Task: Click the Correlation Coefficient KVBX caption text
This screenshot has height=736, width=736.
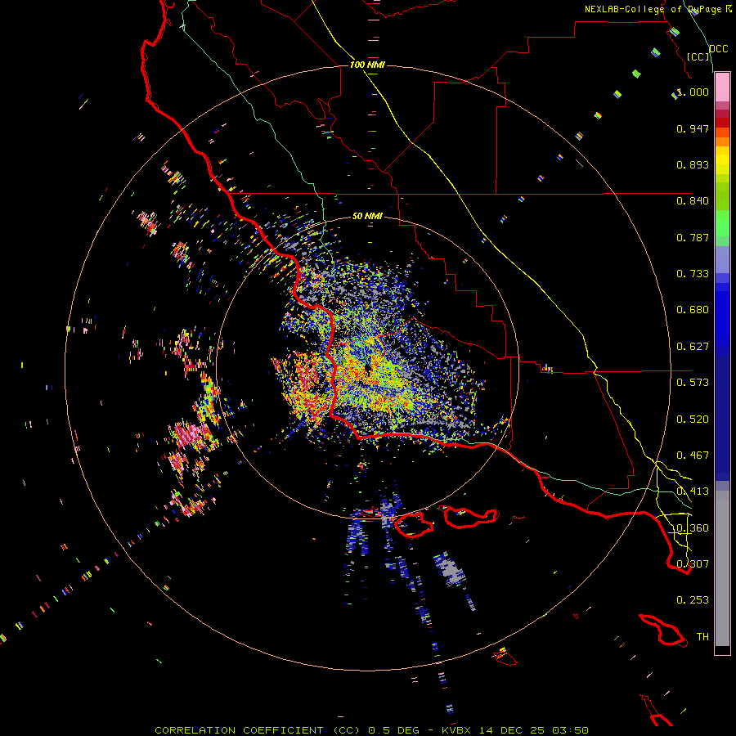Action: 371,730
